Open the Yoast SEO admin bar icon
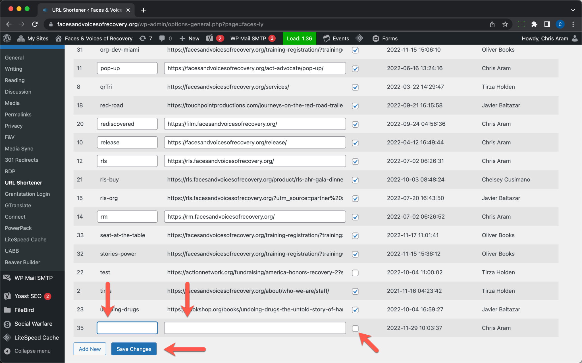Viewport: 582px width, 363px height. 210,38
